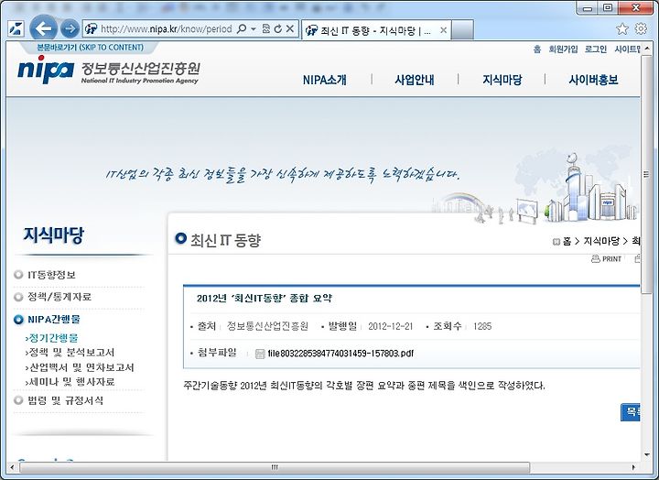Click the '홈' breadcrumb link

click(x=567, y=241)
